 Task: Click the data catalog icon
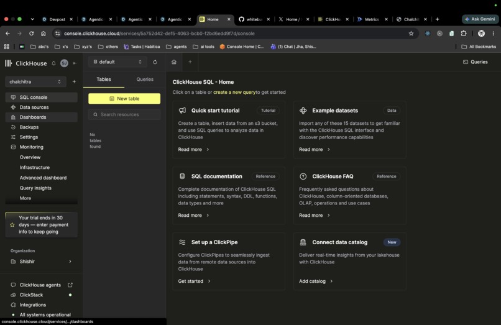coord(303,242)
